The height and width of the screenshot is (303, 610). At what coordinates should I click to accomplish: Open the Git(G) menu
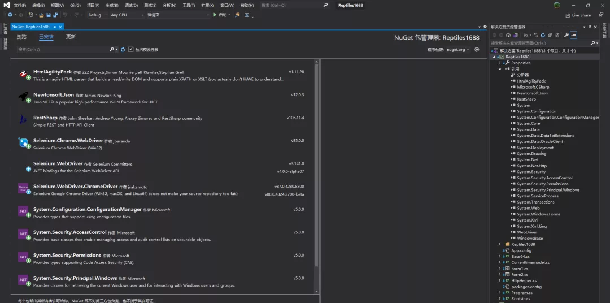click(76, 6)
